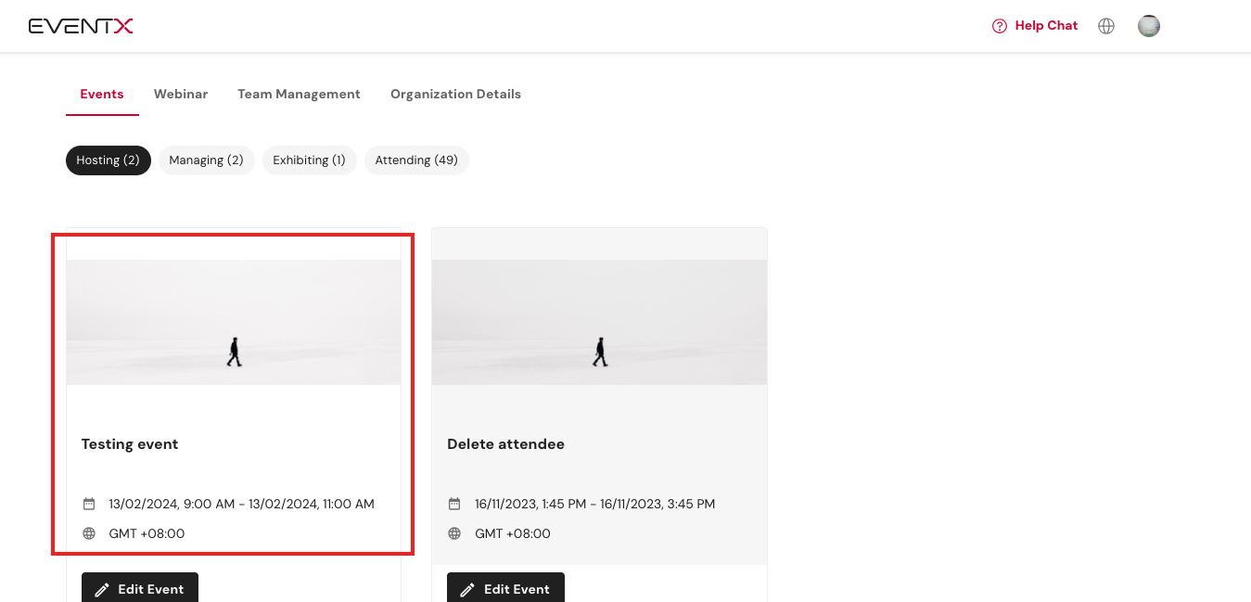Click the pencil icon on Delete attendee's Edit button
Viewport: 1251px width, 602px height.
tap(467, 589)
